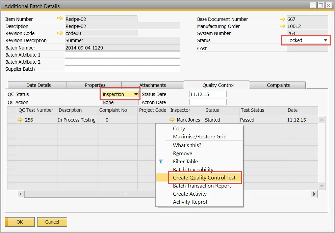335x233 pixels.
Task: Choose Maximise/Restore Grid menu entry
Action: click(x=199, y=136)
